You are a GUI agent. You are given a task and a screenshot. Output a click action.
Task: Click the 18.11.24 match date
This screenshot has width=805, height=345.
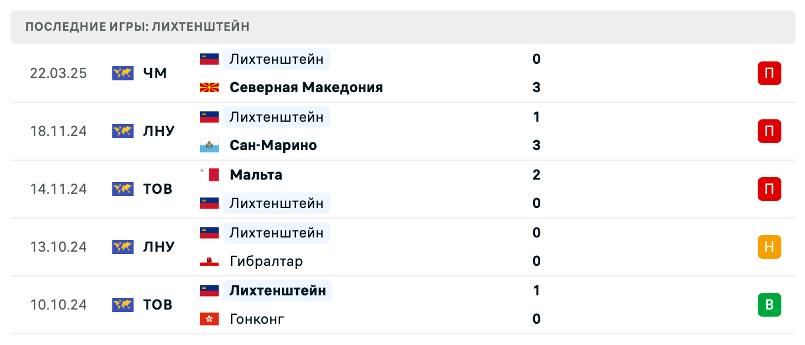point(59,131)
